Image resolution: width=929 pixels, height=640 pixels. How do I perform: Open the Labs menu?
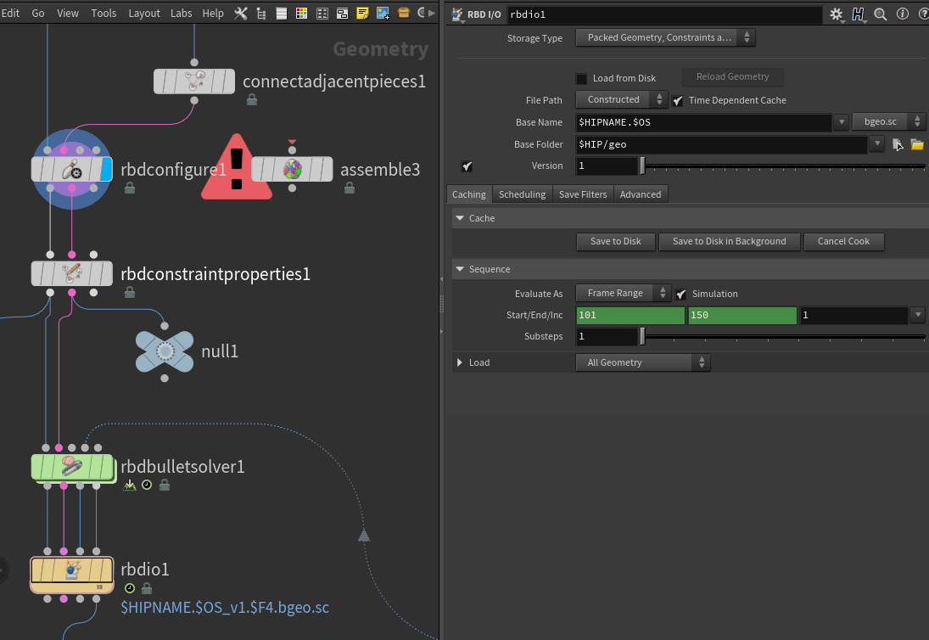tap(181, 13)
